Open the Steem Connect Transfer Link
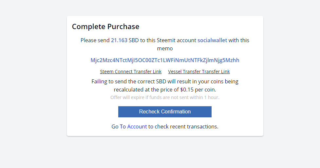This screenshot has width=320, height=168. point(131,72)
